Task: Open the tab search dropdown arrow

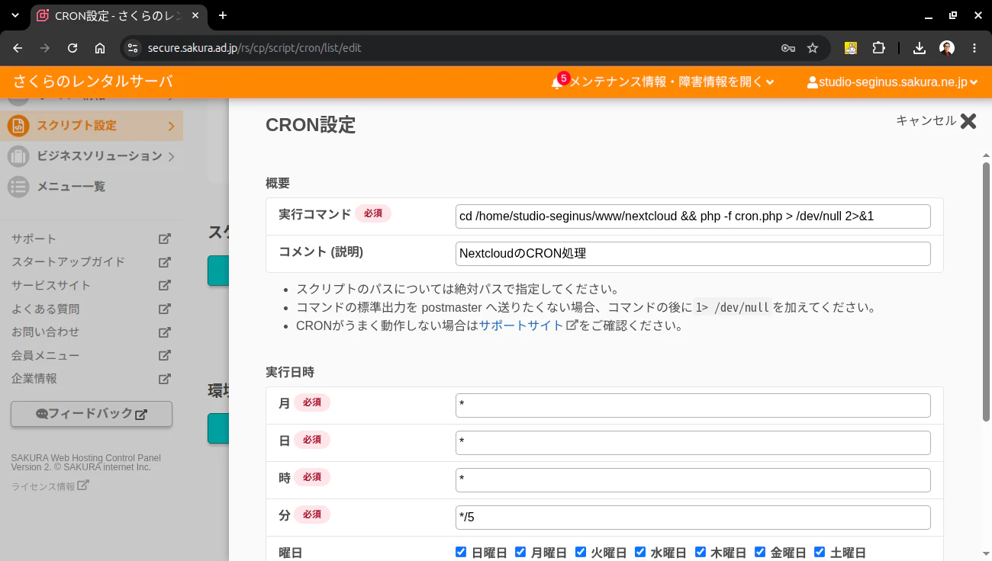Action: [15, 15]
